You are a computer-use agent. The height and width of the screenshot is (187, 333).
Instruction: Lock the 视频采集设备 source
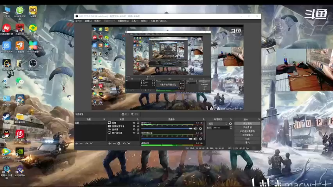pos(138,126)
